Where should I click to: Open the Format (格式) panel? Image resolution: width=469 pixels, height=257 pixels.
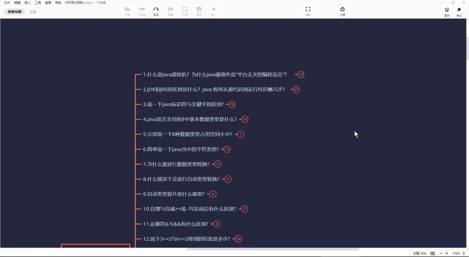(459, 10)
